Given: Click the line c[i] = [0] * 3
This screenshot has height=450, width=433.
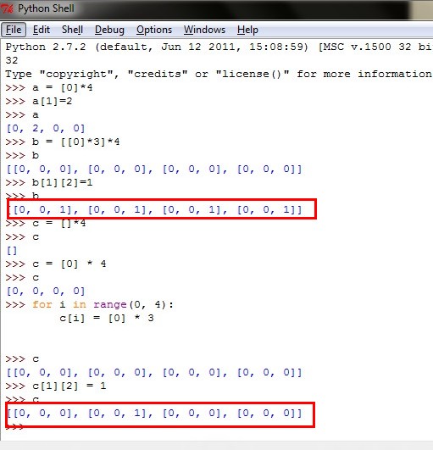Looking at the screenshot, I should click(107, 319).
